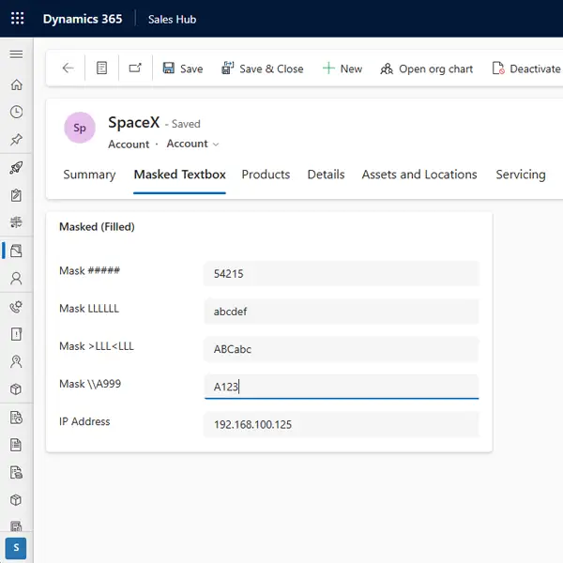Open the plain document Orders icon

tap(16, 445)
